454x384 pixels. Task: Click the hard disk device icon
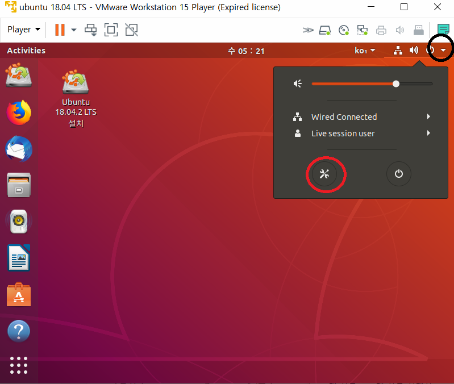click(325, 30)
